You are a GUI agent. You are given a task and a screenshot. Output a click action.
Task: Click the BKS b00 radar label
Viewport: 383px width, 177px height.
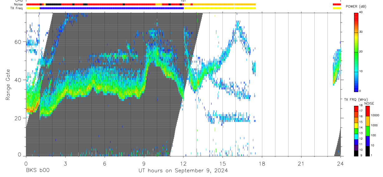37,170
